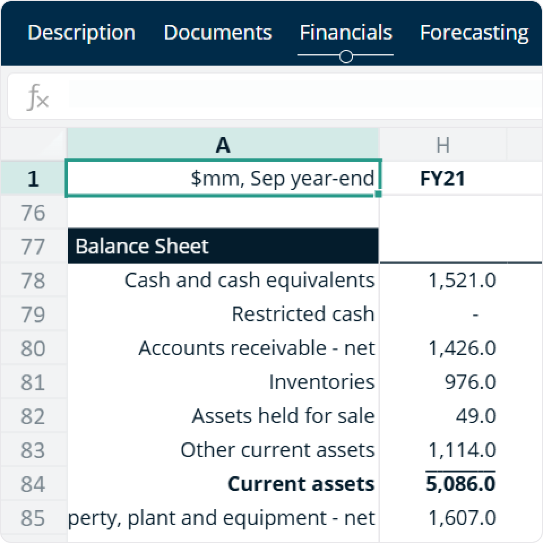
Task: Open the Description tab
Action: pyautogui.click(x=81, y=33)
